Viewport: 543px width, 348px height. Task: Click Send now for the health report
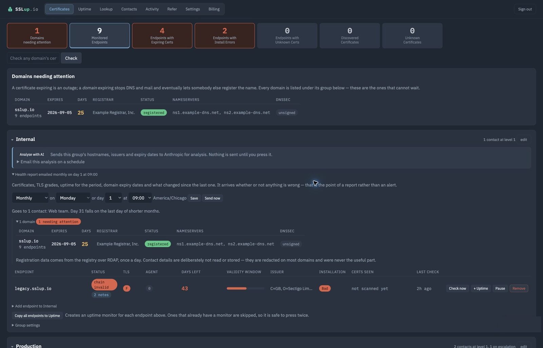[x=212, y=198]
